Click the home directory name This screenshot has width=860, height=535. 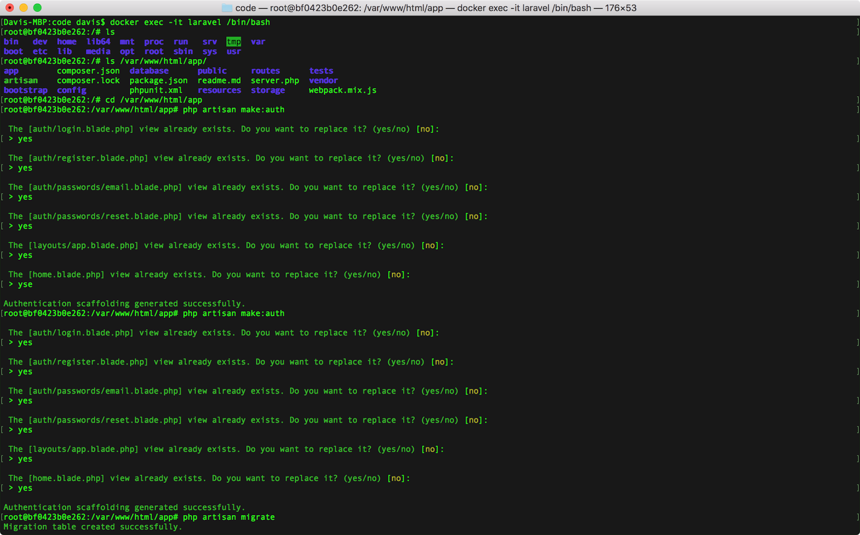(x=67, y=41)
